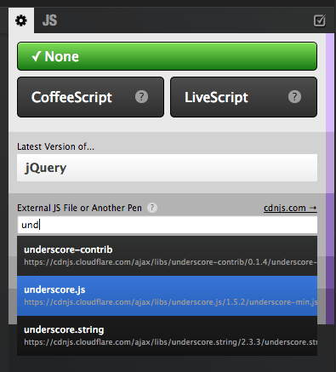Choose the CoffeeScript preprocessor

tap(90, 97)
